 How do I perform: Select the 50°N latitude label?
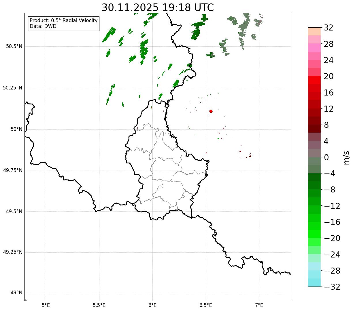[x=16, y=129]
